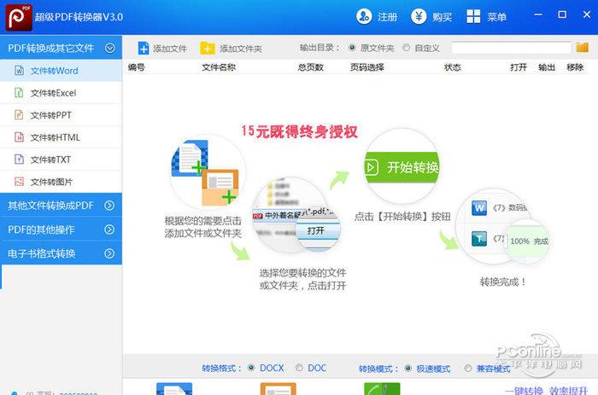Click the 文件名称 column header
598x395 pixels.
click(219, 67)
